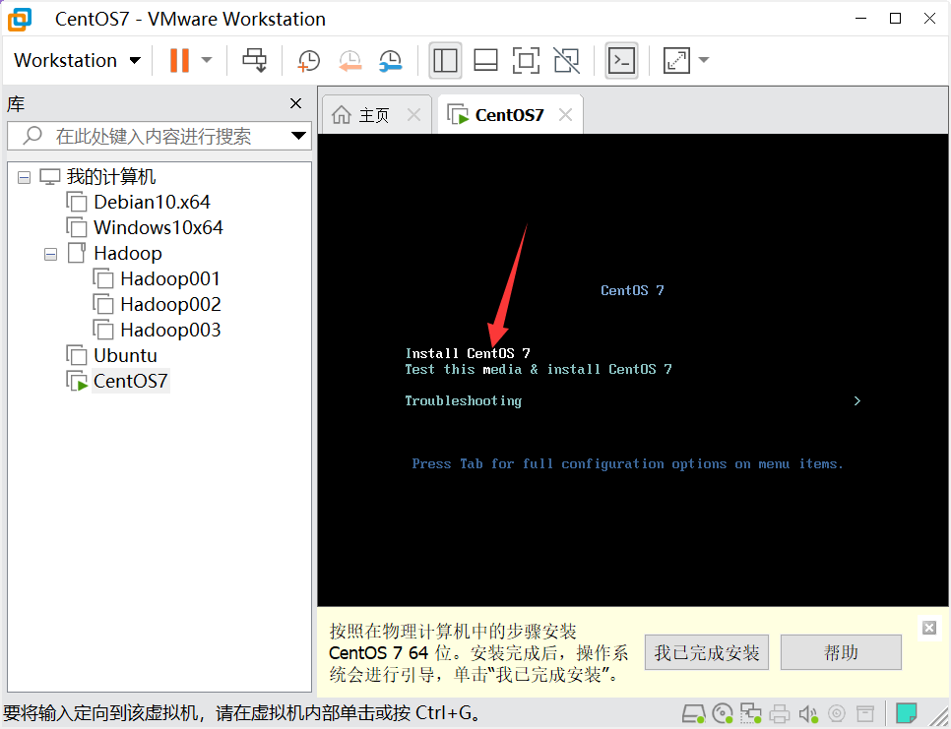The width and height of the screenshot is (951, 729).
Task: Click the hard disk status bar icon
Action: [x=693, y=713]
